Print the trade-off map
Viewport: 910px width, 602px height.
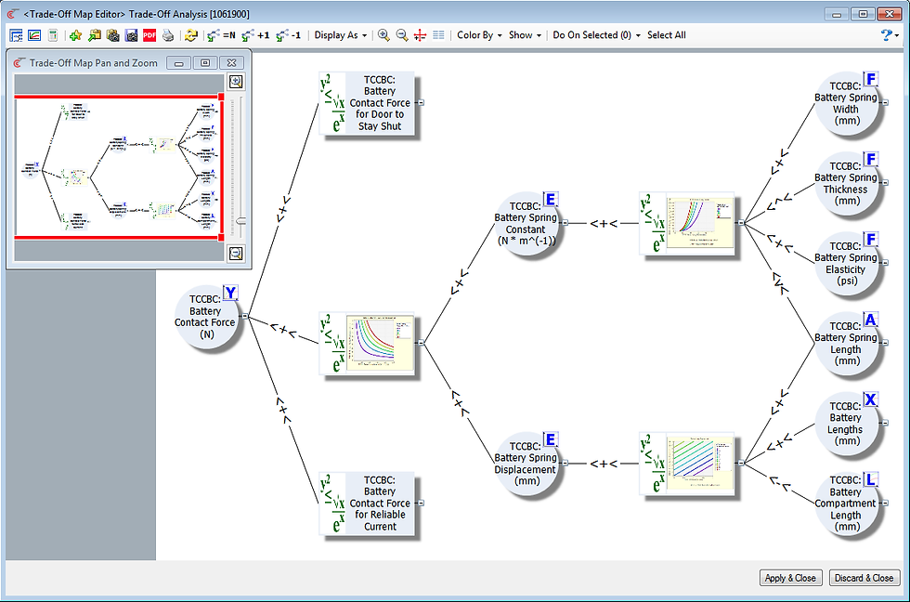168,35
